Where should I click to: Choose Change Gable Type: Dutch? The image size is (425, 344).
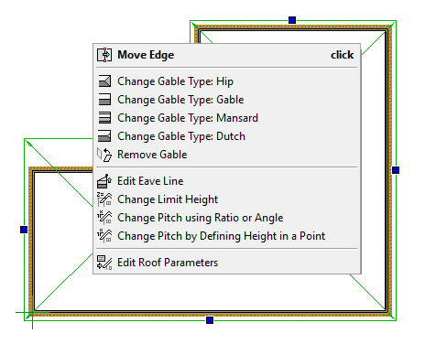point(227,136)
